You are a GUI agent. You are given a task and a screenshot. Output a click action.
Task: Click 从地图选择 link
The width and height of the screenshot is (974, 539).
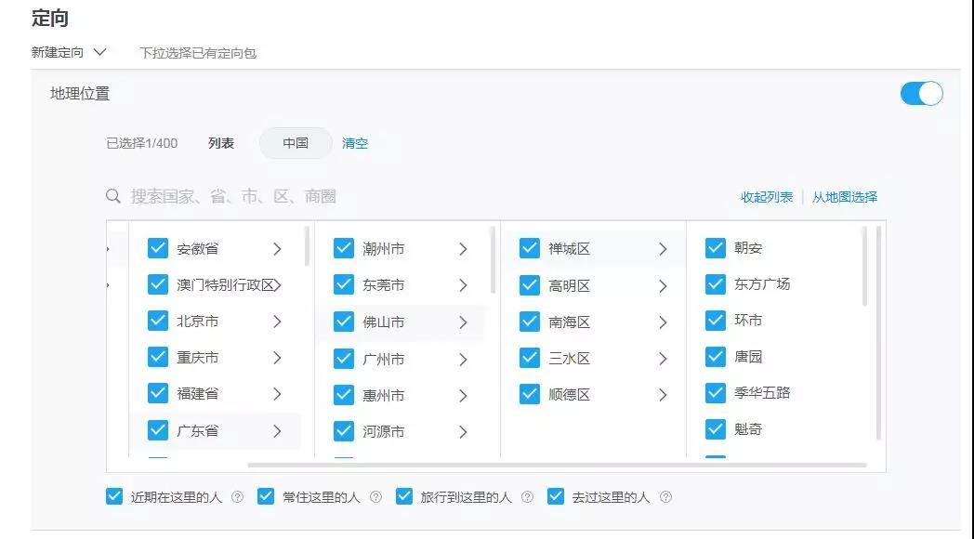pos(844,197)
